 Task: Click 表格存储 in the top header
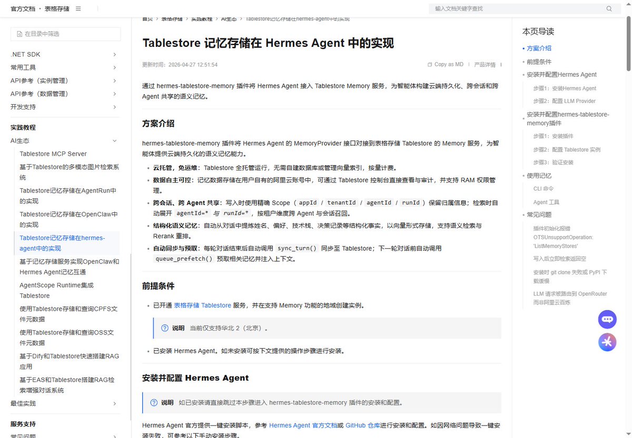(57, 9)
